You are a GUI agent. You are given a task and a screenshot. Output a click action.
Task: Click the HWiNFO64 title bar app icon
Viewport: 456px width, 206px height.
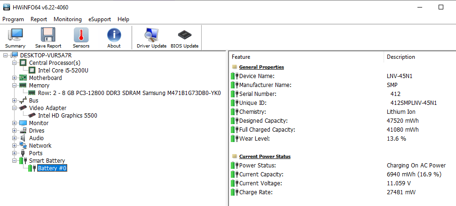(7, 7)
